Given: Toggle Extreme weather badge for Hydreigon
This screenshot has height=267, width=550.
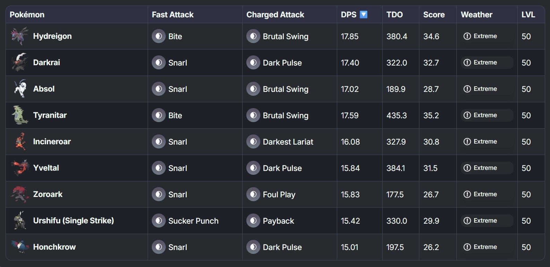Looking at the screenshot, I should 486,36.
